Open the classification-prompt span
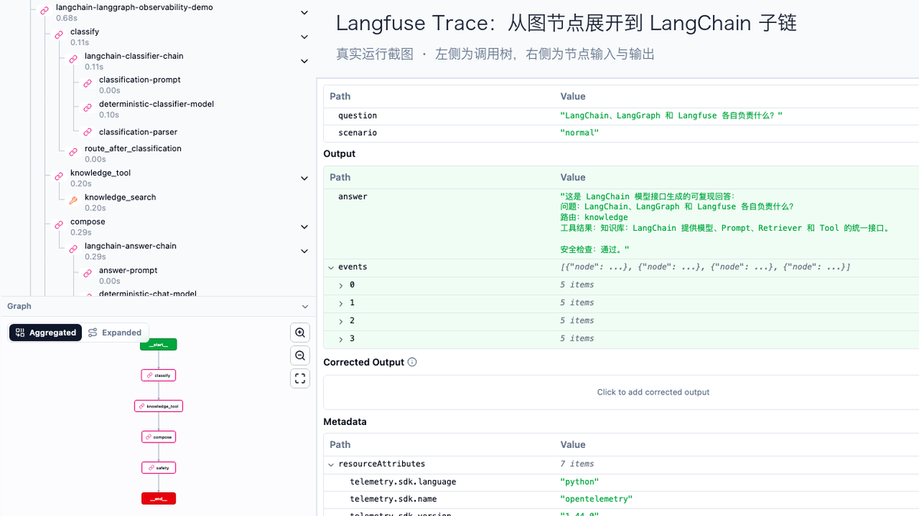919x516 pixels. point(139,80)
